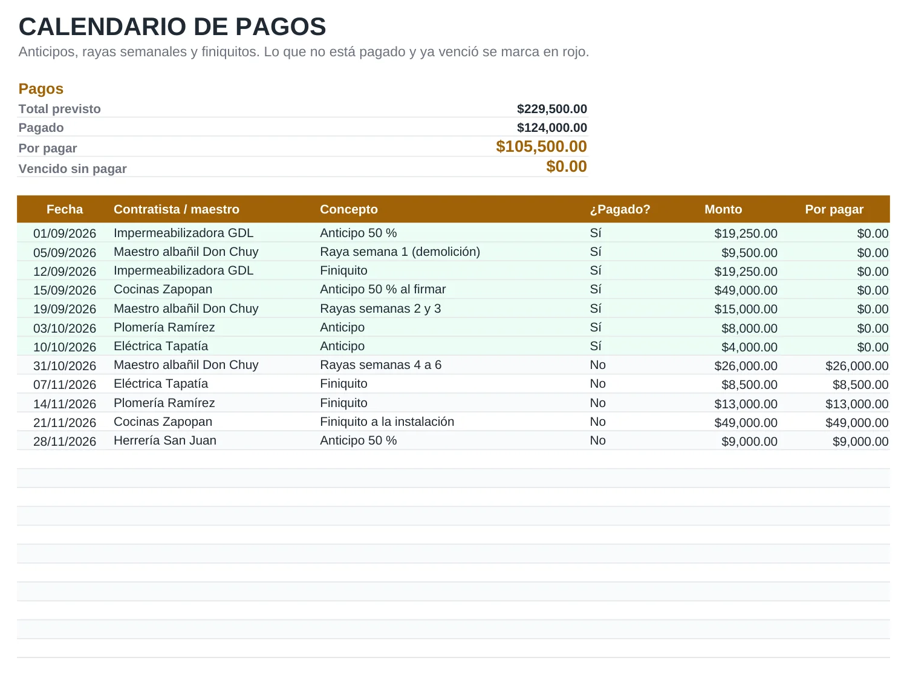Select the date cell 15/09/2026
Viewport: 907px width, 675px height.
pos(65,290)
